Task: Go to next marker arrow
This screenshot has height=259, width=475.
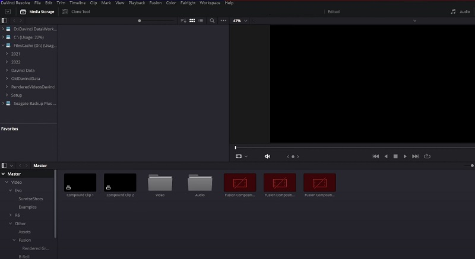Action: point(298,156)
